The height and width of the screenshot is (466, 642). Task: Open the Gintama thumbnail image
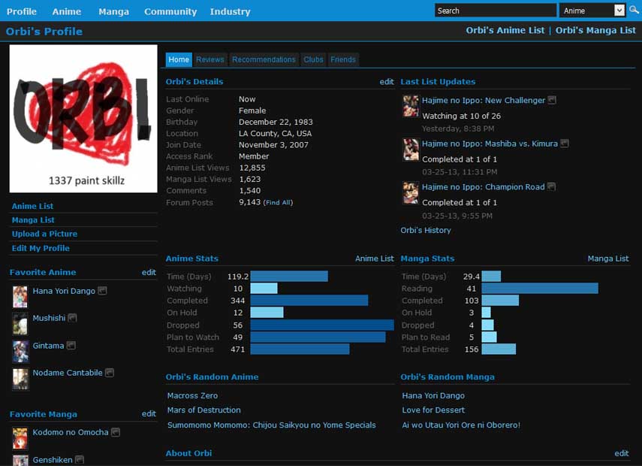click(x=20, y=351)
